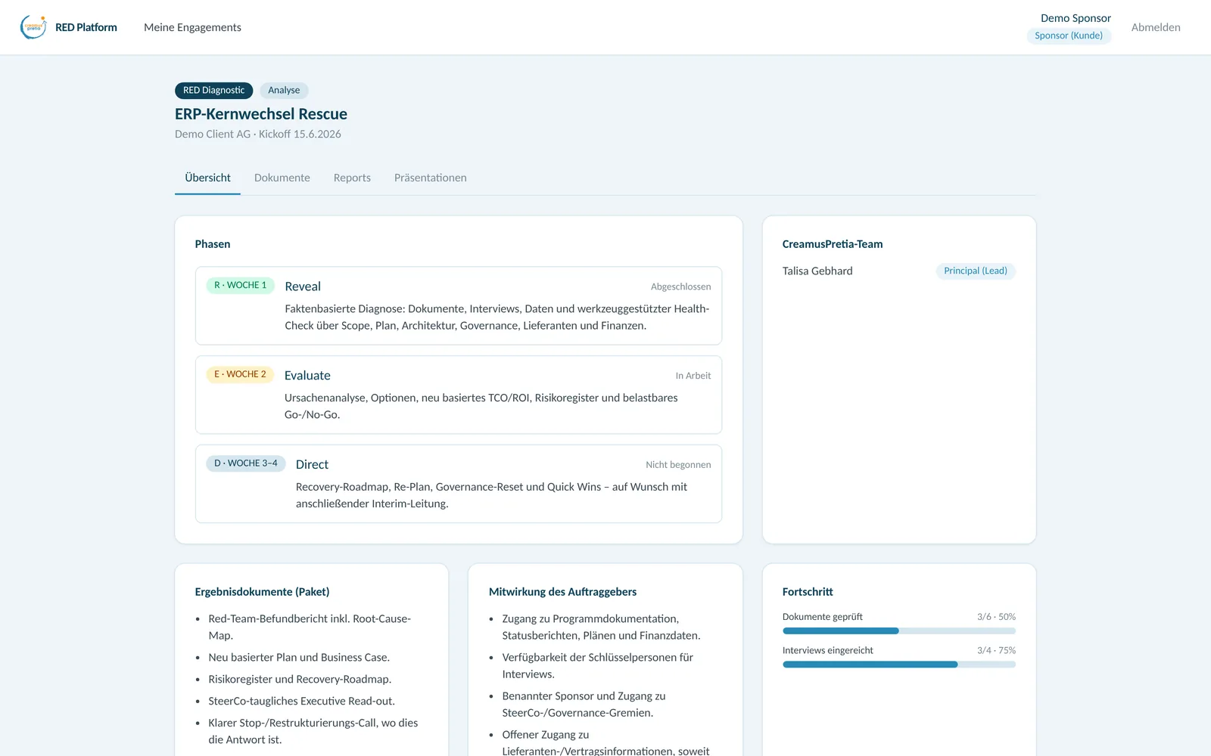Click the 3/4 · 75% value
Viewport: 1211px width, 756px height.
click(996, 650)
